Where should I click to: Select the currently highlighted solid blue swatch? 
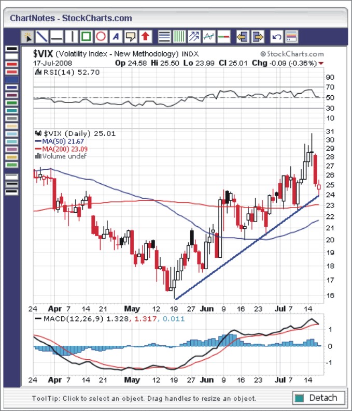[x=11, y=80]
